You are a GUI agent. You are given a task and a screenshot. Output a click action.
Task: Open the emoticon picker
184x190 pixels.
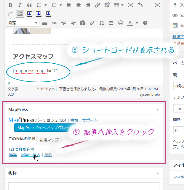click(x=121, y=23)
